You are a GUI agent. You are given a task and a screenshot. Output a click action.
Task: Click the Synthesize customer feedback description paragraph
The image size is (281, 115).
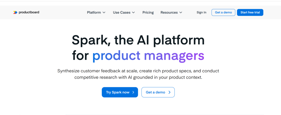tap(138, 74)
